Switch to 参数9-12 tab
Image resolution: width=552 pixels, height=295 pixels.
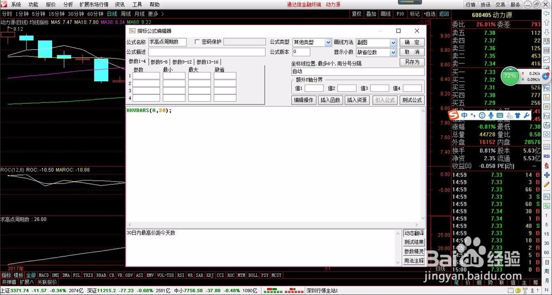182,62
